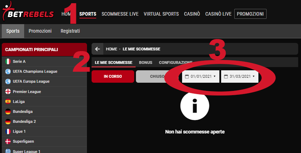Click the PROMOZIONI button
Viewport: 301px width, 153px height.
(x=250, y=14)
